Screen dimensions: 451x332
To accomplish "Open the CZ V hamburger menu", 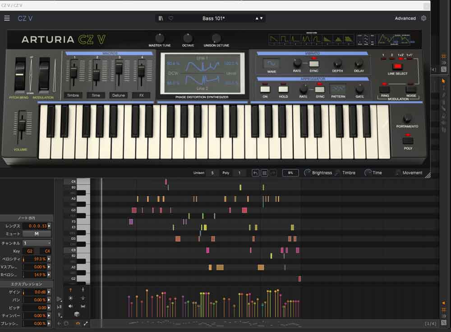I will pyautogui.click(x=7, y=18).
